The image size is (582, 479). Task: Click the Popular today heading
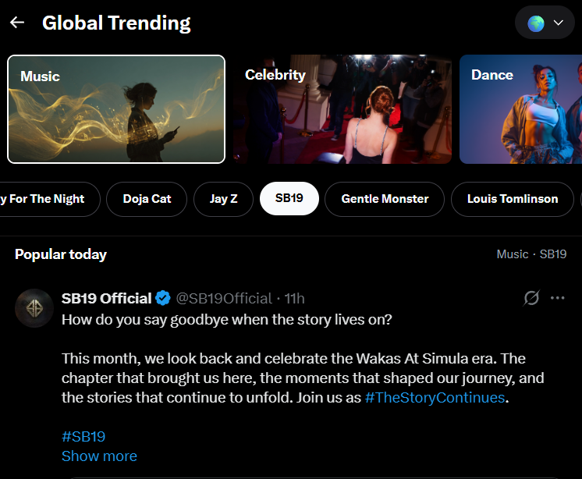pos(61,254)
